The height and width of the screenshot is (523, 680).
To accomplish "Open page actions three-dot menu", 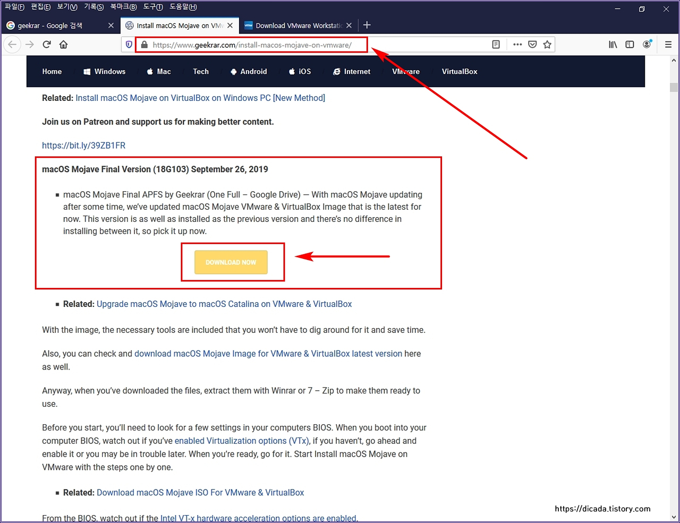I will pos(517,45).
